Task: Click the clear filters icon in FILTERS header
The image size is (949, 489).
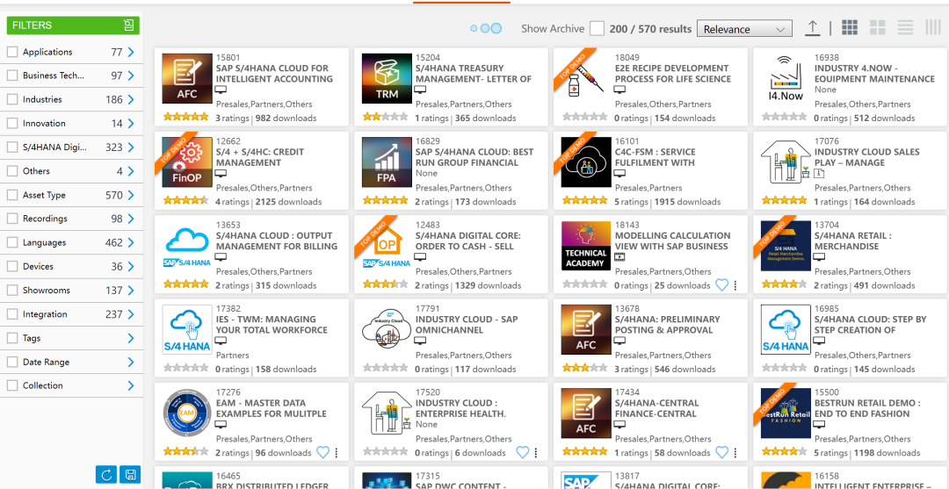Action: tap(128, 25)
